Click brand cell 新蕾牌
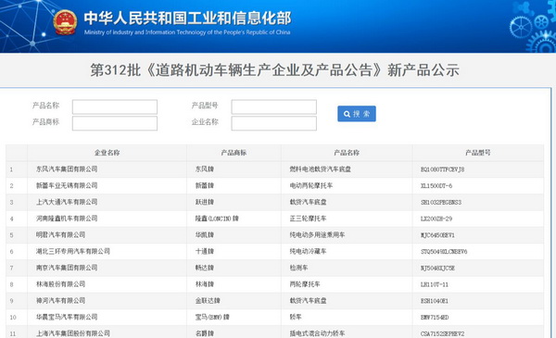Image resolution: width=556 pixels, height=338 pixels. pos(205,185)
